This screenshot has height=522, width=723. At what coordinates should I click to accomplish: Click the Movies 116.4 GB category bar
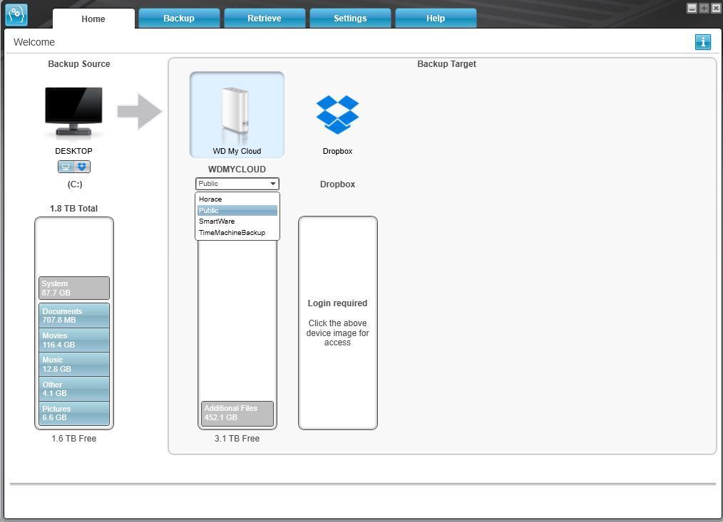74,340
